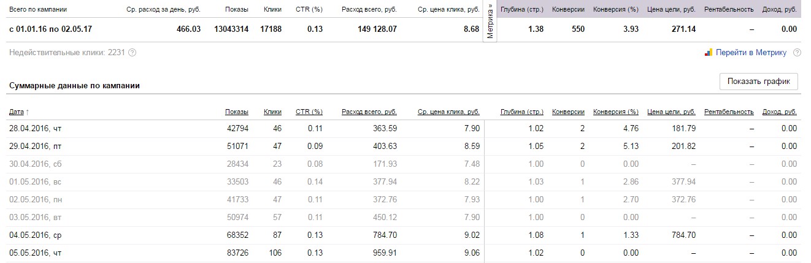Screen dimensions: 811x263
Task: Sort by Клики column header in table
Action: pos(272,112)
